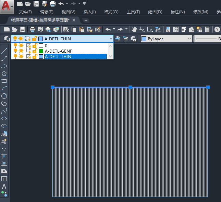Select the Ellipse Arc tool
The height and width of the screenshot is (202, 221).
pos(4,126)
